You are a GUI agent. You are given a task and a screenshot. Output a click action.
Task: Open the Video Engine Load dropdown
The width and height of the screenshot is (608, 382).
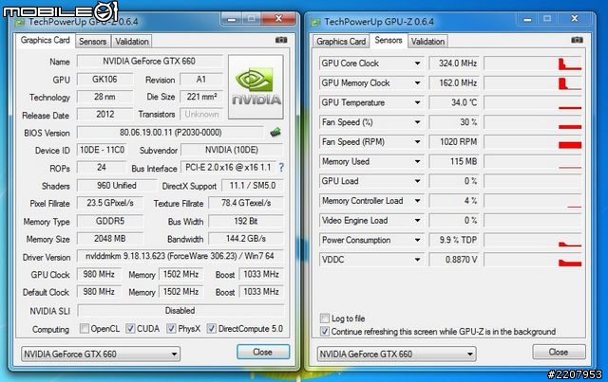pyautogui.click(x=417, y=221)
